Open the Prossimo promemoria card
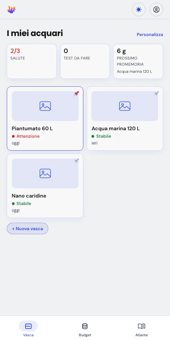 click(x=138, y=61)
